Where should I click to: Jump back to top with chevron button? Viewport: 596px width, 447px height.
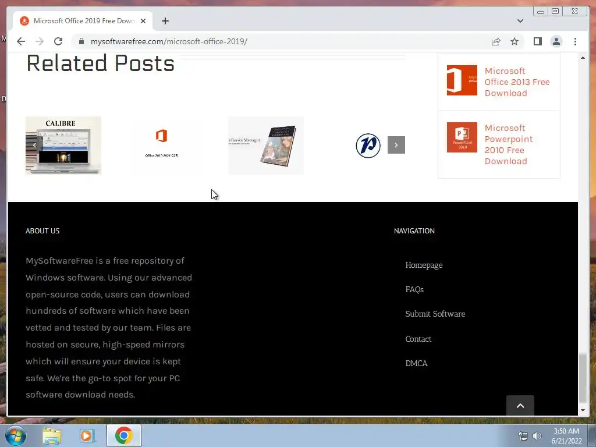[520, 406]
